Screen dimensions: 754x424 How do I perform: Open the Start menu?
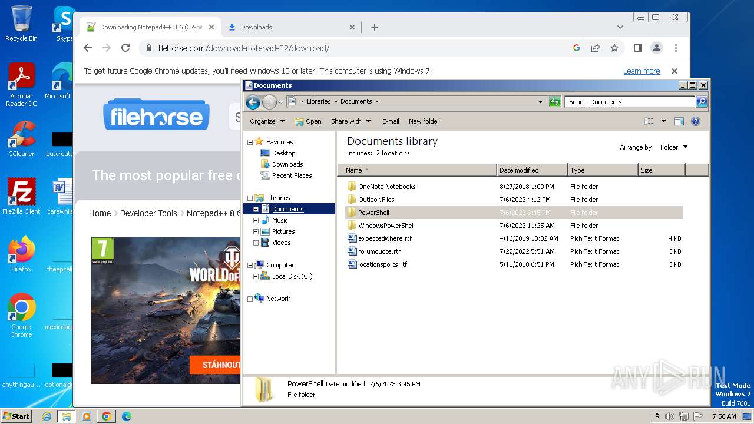(x=16, y=416)
